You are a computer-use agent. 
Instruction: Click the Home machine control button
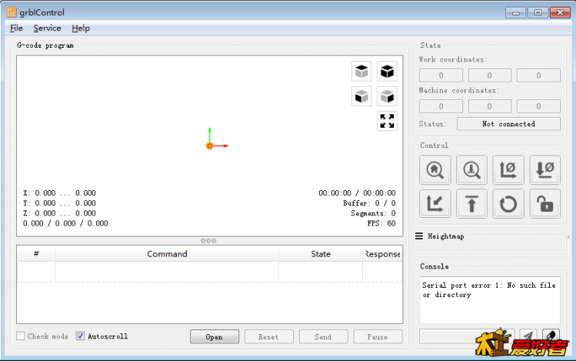pos(435,170)
